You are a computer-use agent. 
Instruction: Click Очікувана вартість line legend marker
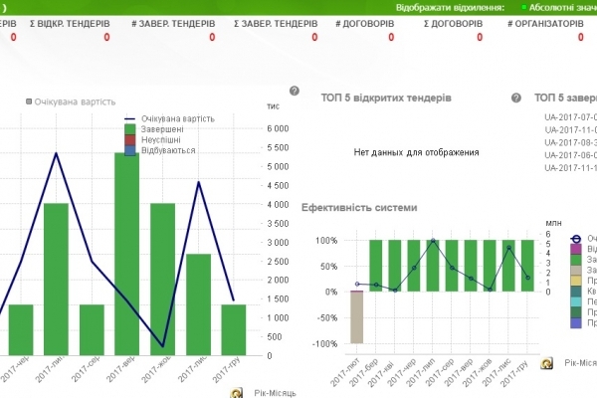point(130,118)
